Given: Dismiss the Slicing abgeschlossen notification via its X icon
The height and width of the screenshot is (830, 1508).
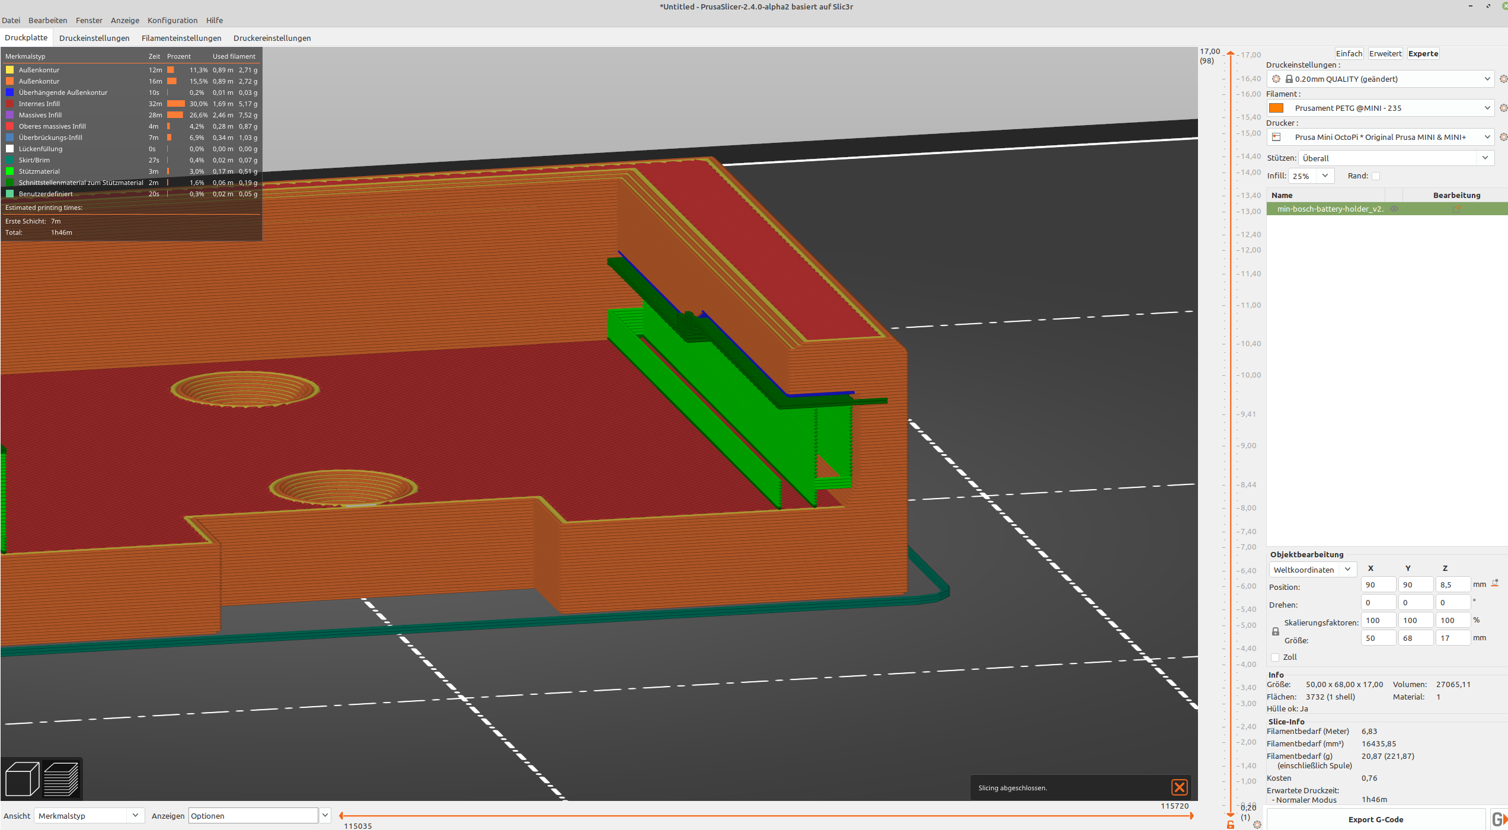Looking at the screenshot, I should (1180, 787).
